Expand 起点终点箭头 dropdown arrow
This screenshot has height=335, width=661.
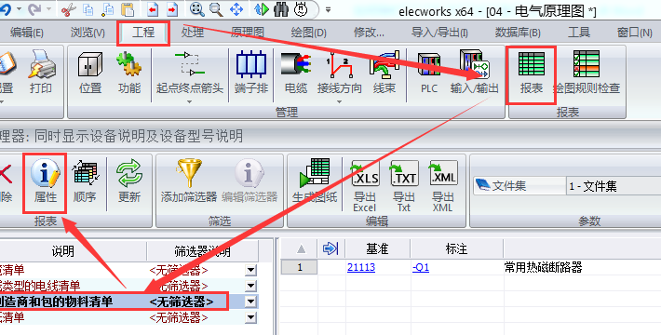189,101
